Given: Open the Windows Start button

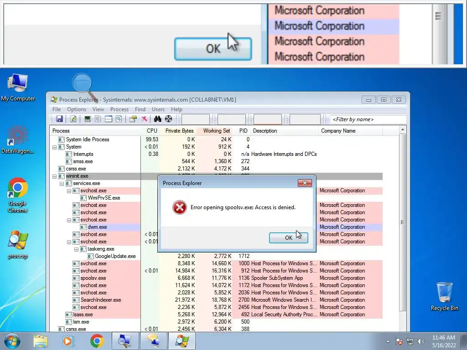Looking at the screenshot, I should (x=12, y=341).
